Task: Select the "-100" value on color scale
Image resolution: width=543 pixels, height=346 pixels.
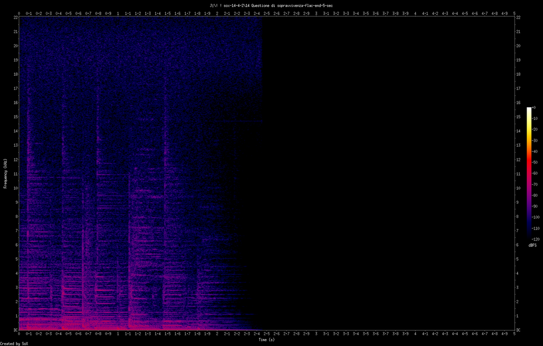Action: pyautogui.click(x=536, y=217)
